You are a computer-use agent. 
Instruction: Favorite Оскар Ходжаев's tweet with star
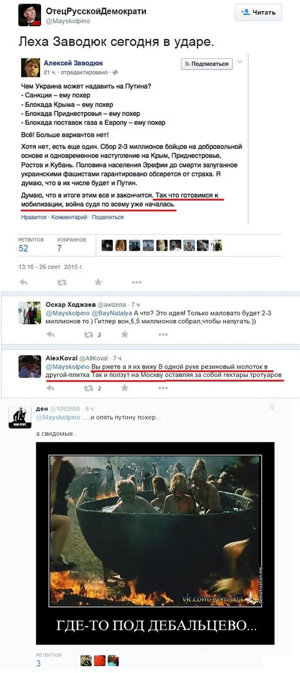point(124,334)
